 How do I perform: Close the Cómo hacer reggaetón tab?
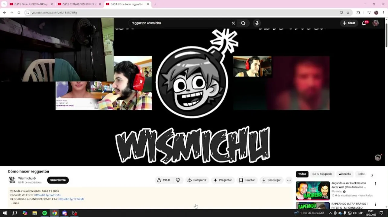pos(148,4)
